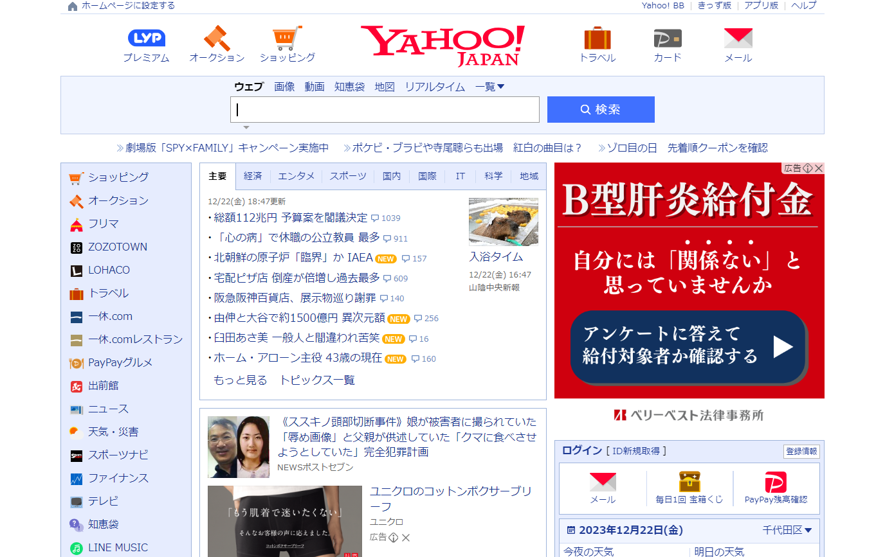
Task: Expand the arrow below the search box
Action: (x=246, y=127)
